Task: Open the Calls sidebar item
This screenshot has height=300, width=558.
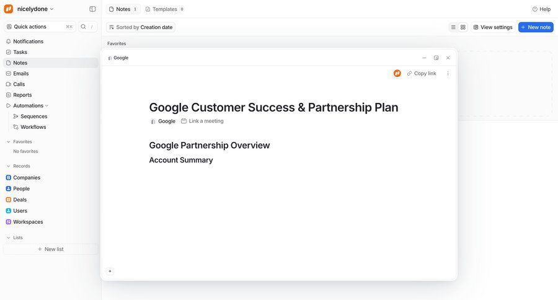Action: pos(19,84)
